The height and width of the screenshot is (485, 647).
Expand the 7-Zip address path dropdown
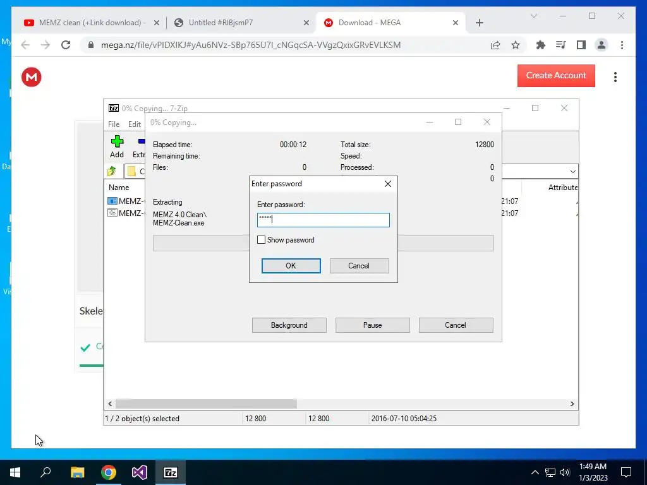572,171
